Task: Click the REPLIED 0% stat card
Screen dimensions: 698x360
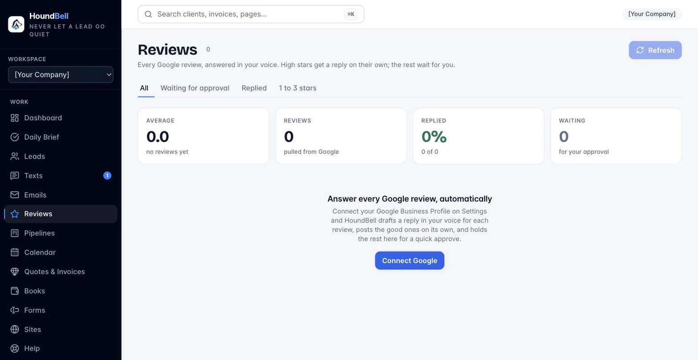Action: coord(479,136)
